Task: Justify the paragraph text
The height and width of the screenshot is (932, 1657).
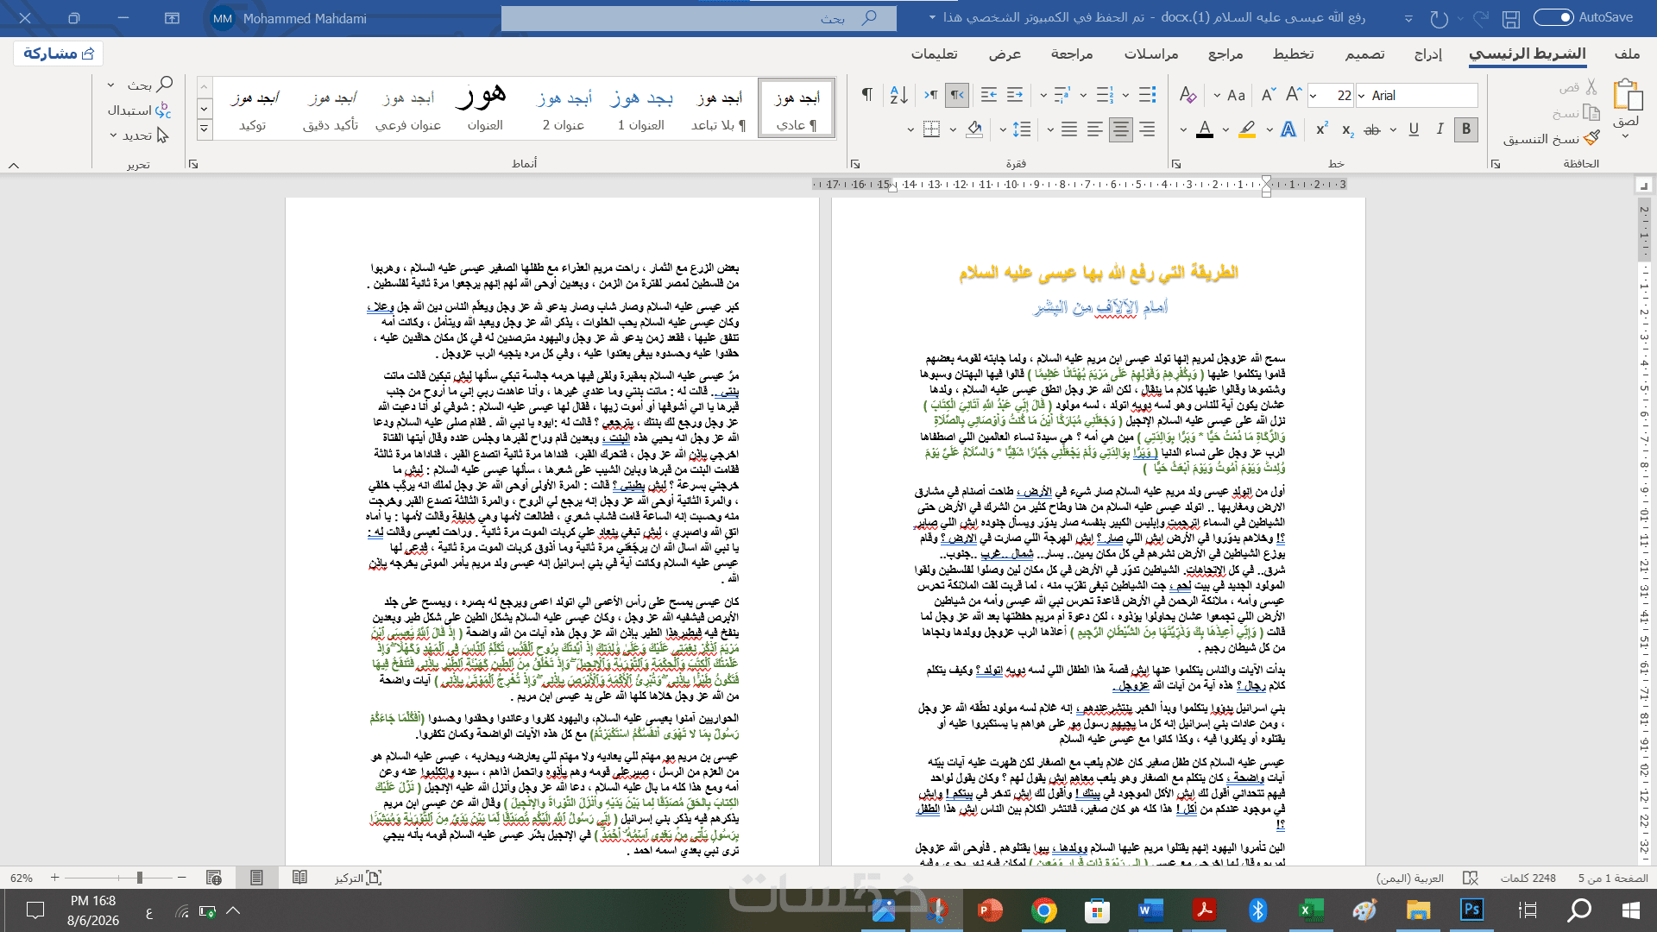Action: point(1069,129)
